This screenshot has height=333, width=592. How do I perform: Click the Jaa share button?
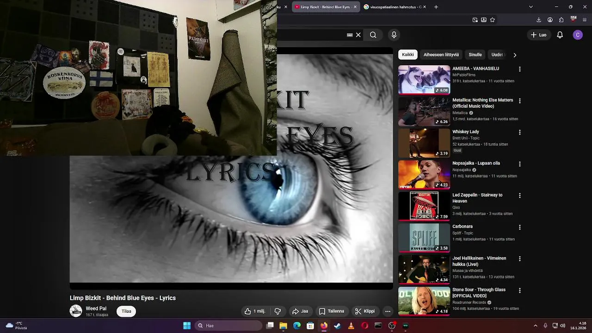(x=300, y=311)
